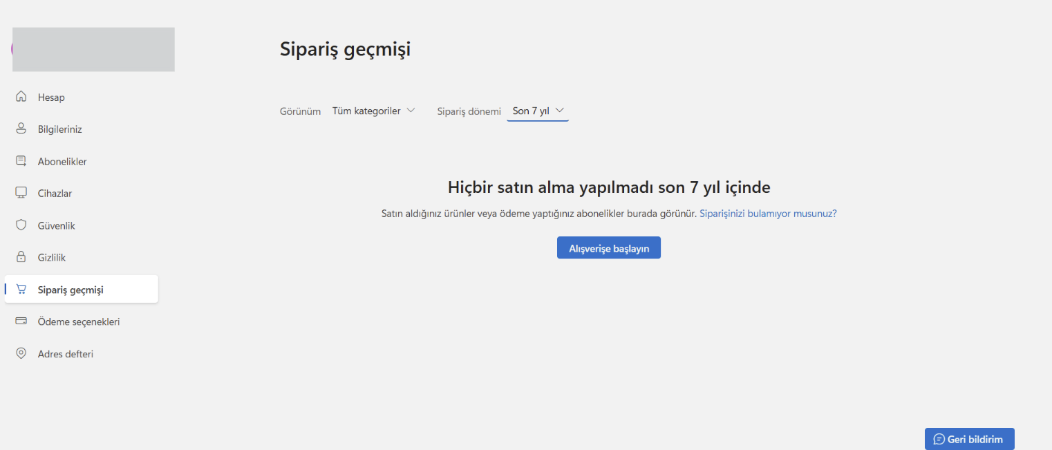Click the Alışverişe başlayın button
This screenshot has width=1052, height=450.
coord(608,247)
